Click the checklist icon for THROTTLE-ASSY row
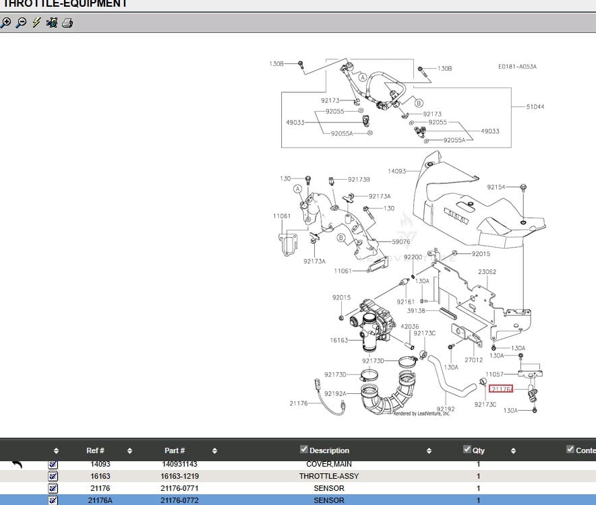 (53, 476)
